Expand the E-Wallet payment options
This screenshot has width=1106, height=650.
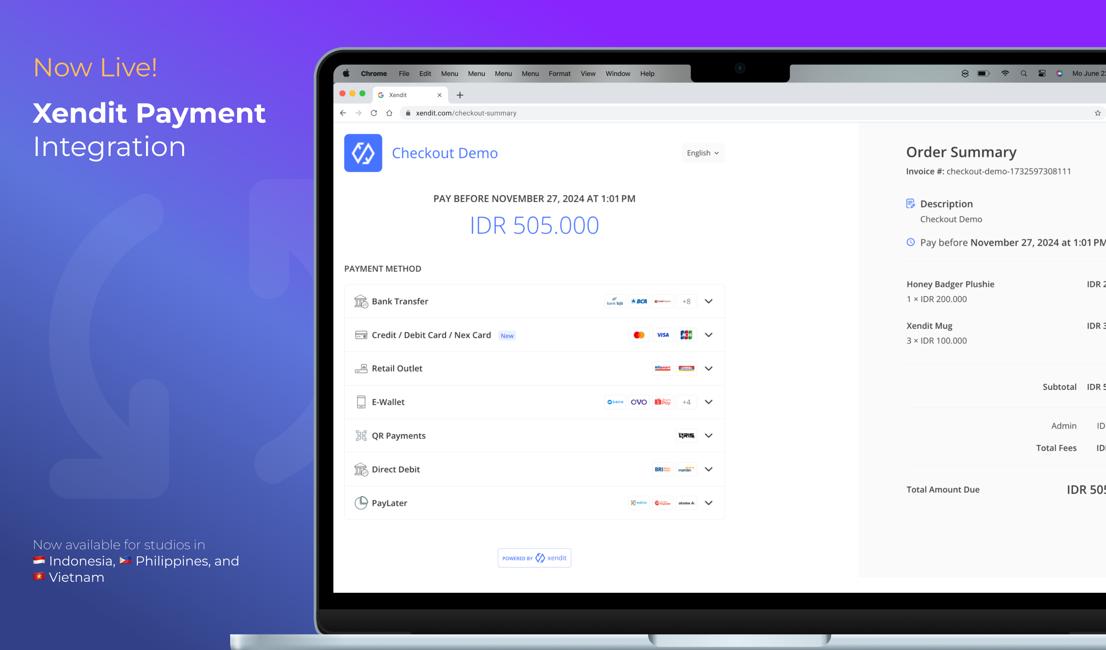click(x=708, y=402)
